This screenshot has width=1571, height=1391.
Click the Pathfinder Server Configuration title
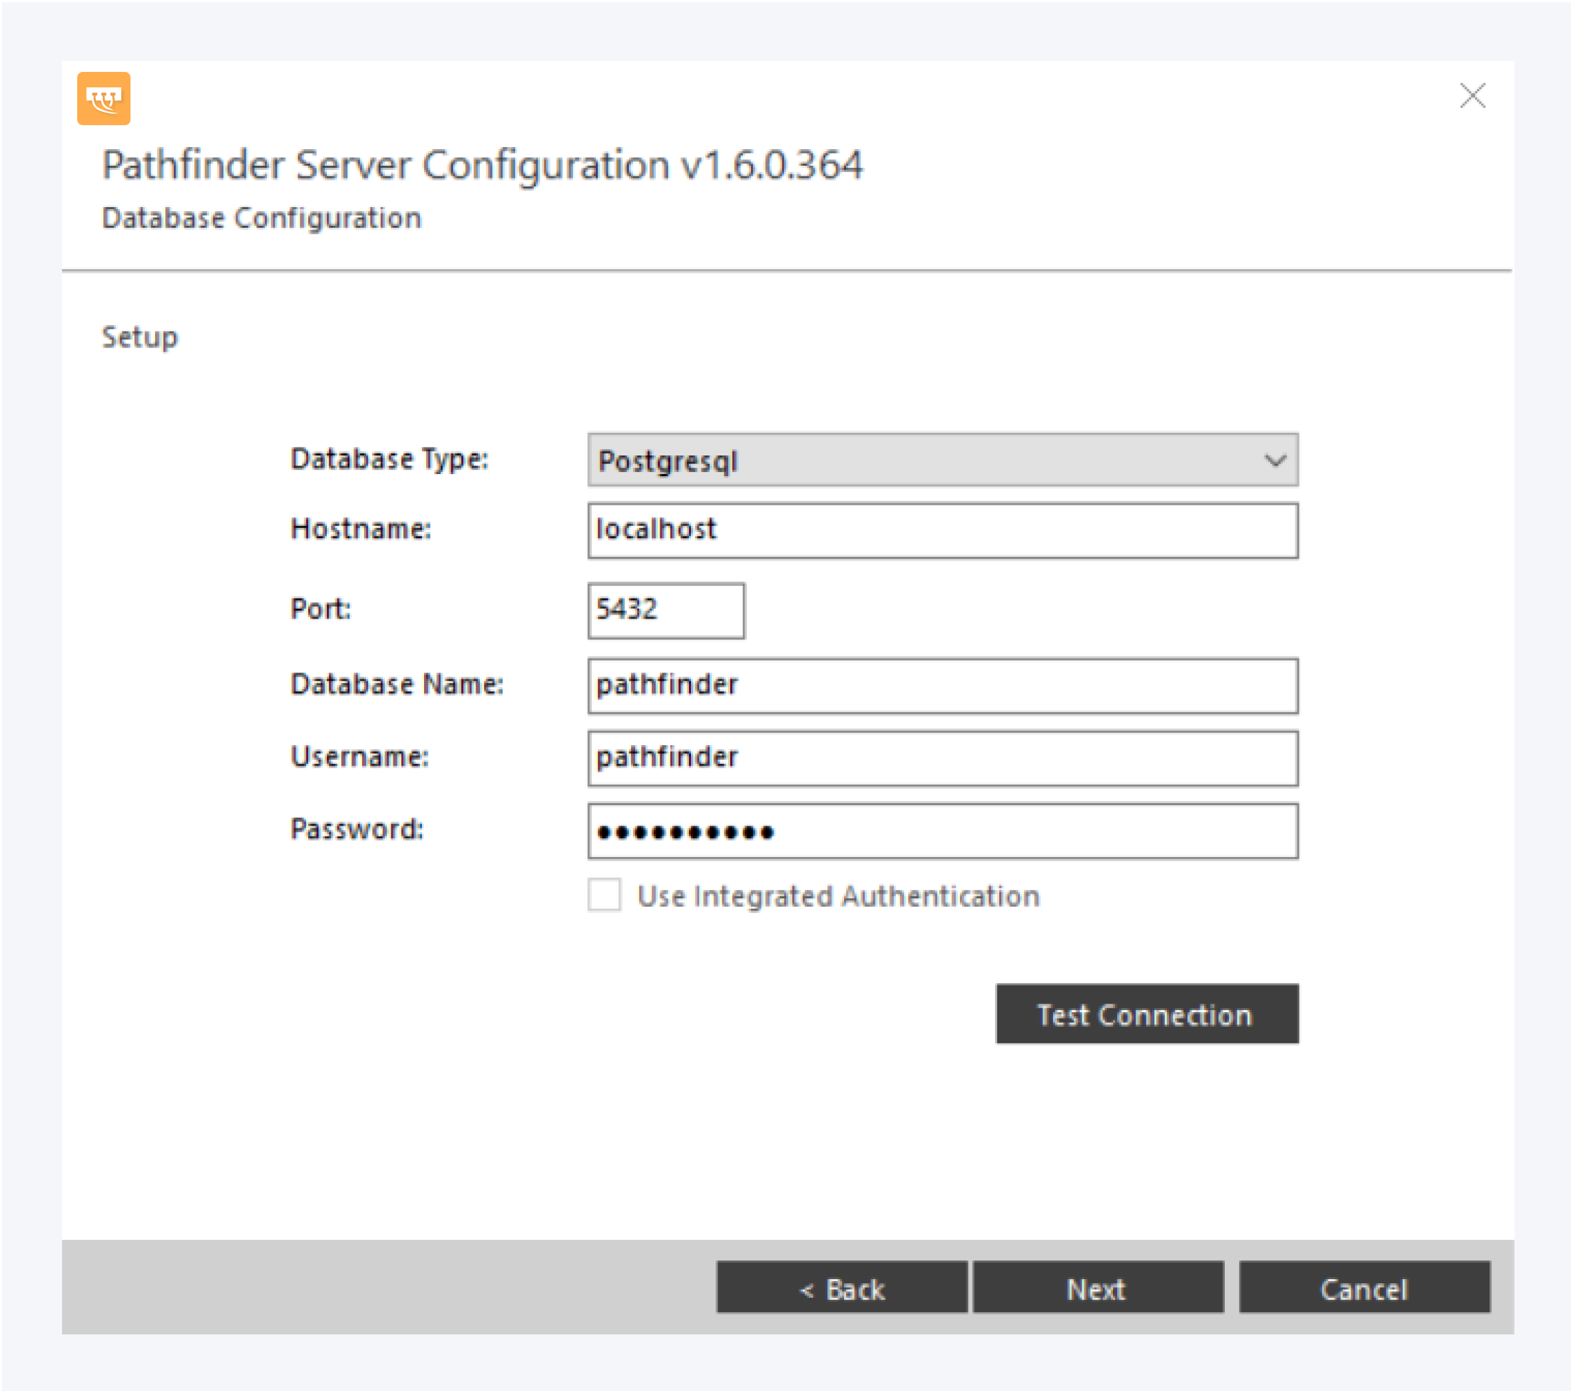(x=482, y=165)
